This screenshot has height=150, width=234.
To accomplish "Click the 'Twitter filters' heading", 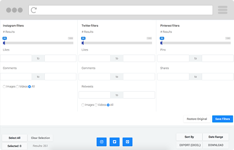I will click(x=90, y=26).
